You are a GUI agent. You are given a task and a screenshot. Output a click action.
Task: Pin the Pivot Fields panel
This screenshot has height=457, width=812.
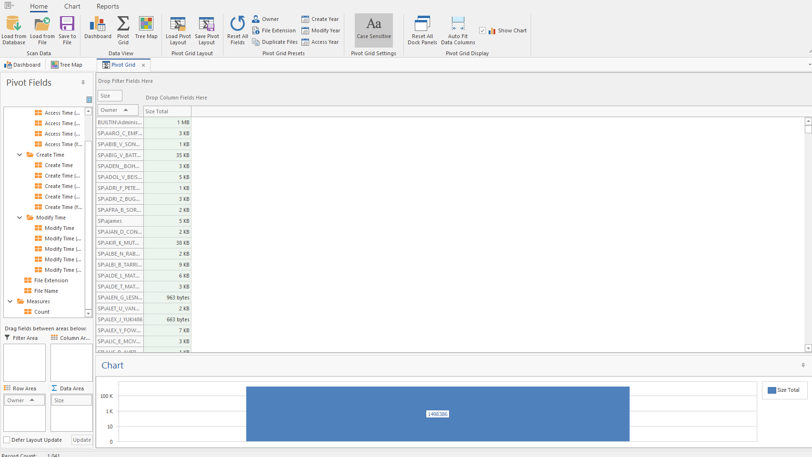pyautogui.click(x=83, y=83)
